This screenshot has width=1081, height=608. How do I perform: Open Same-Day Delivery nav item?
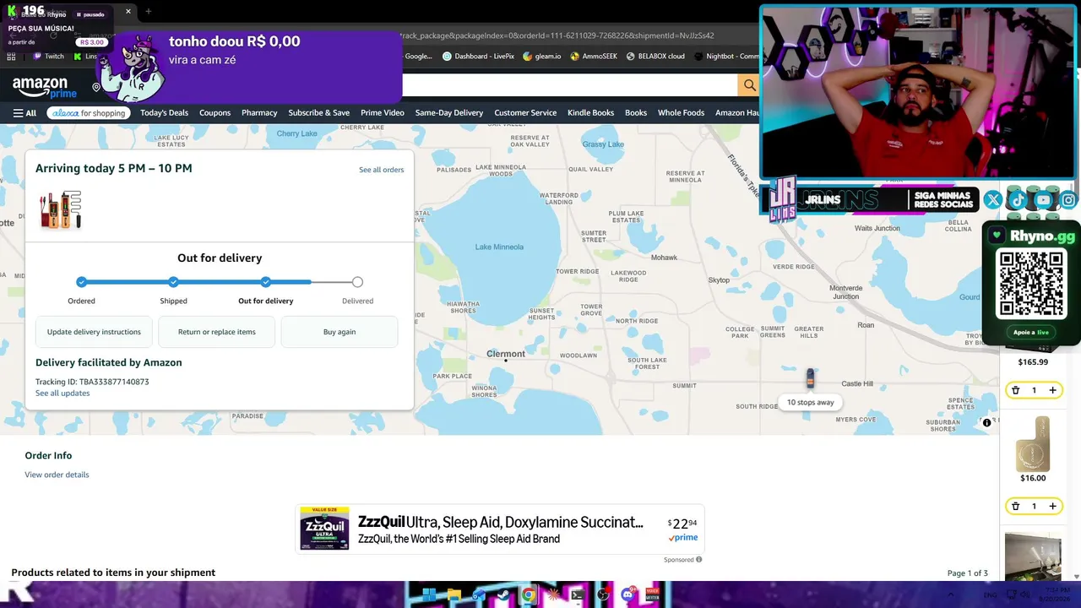tap(449, 113)
